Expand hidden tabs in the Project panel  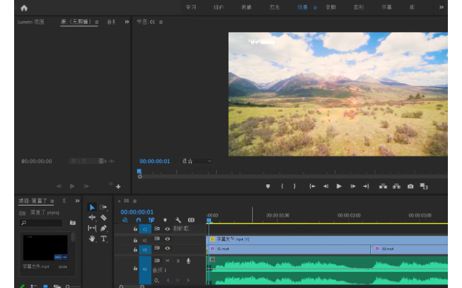[77, 201]
